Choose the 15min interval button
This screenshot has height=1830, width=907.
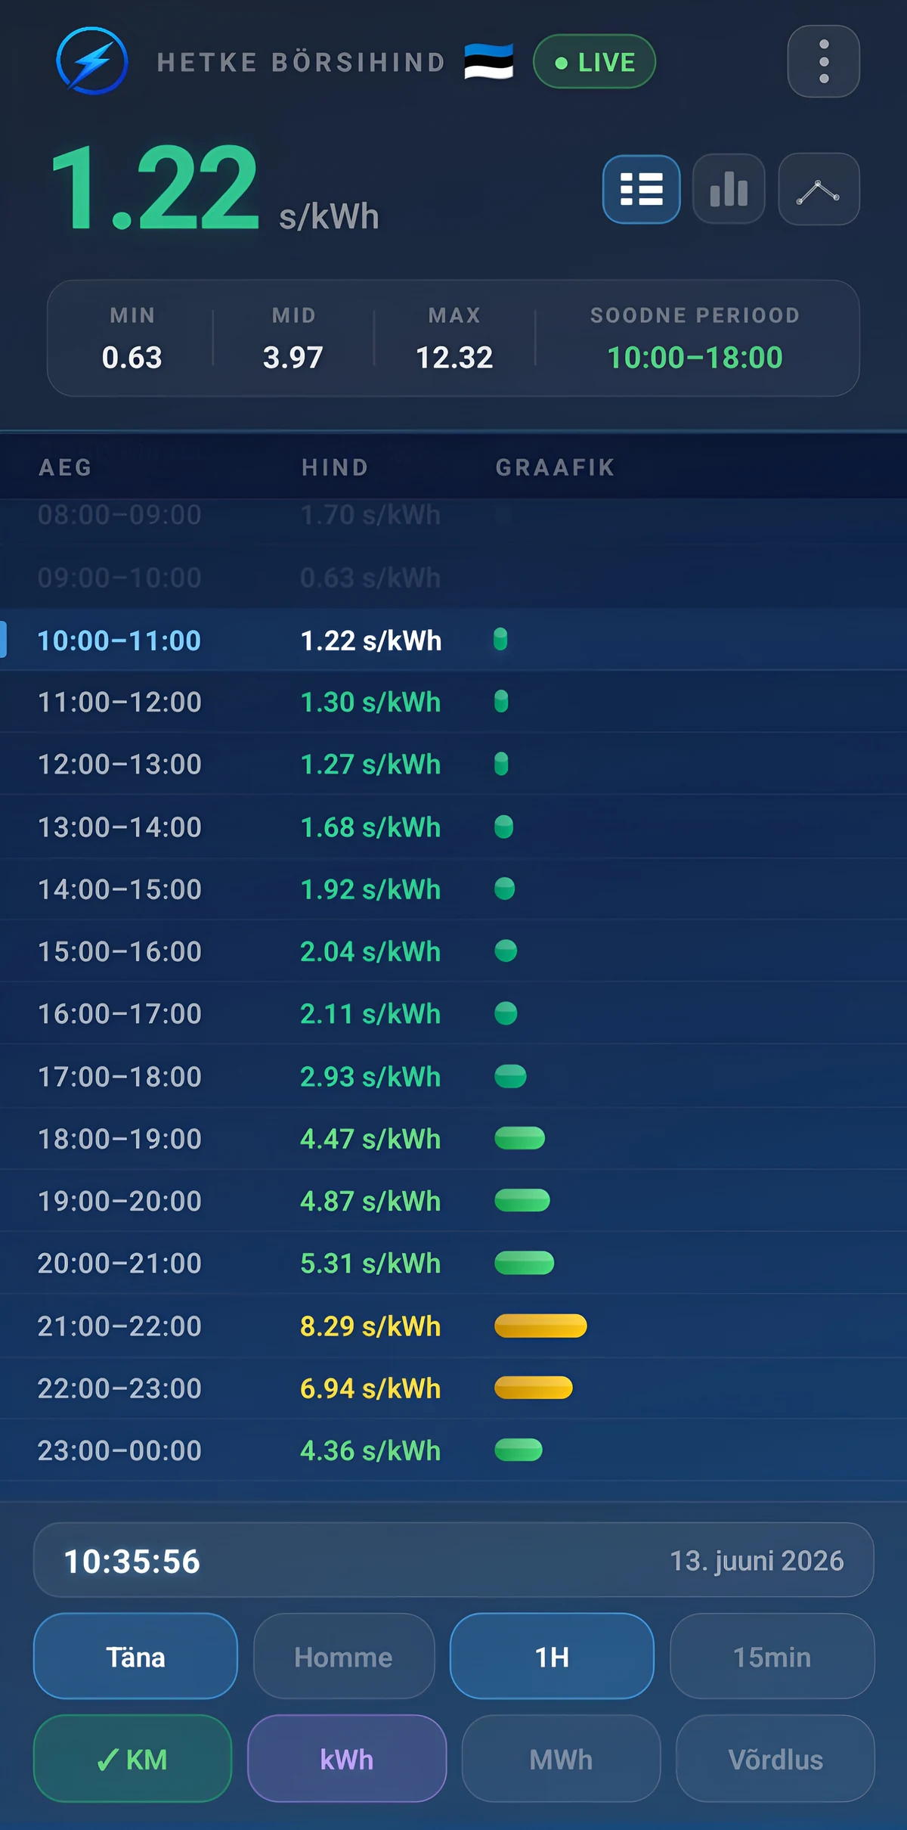click(x=772, y=1657)
